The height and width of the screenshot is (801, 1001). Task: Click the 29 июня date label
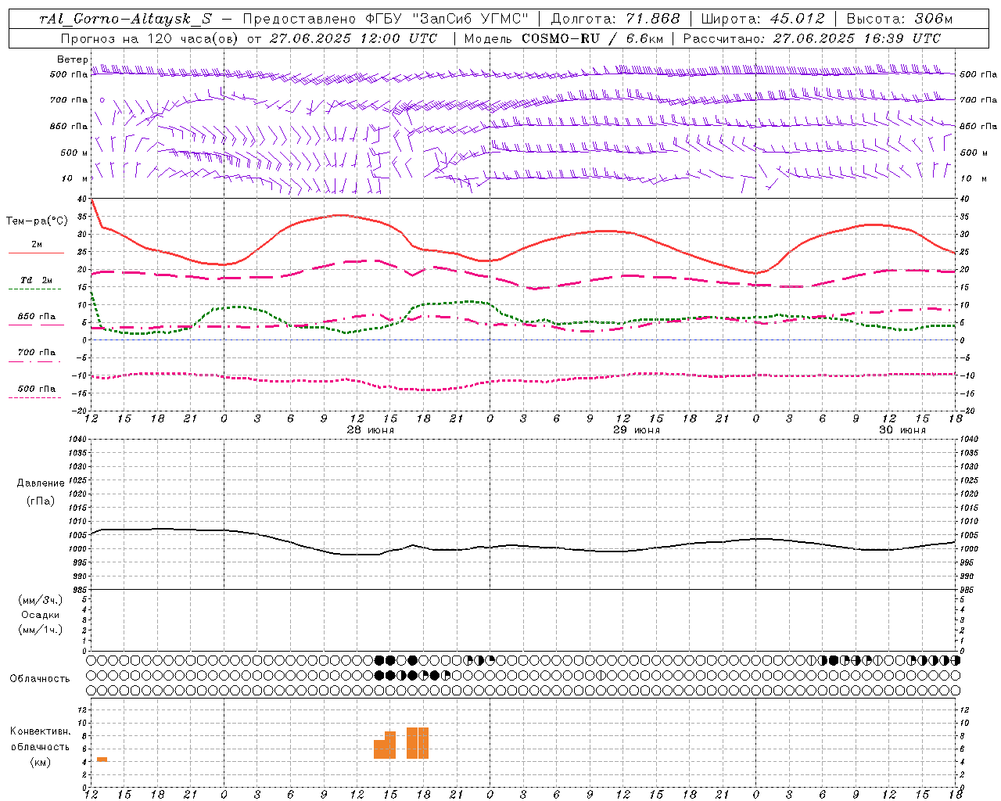(x=636, y=430)
